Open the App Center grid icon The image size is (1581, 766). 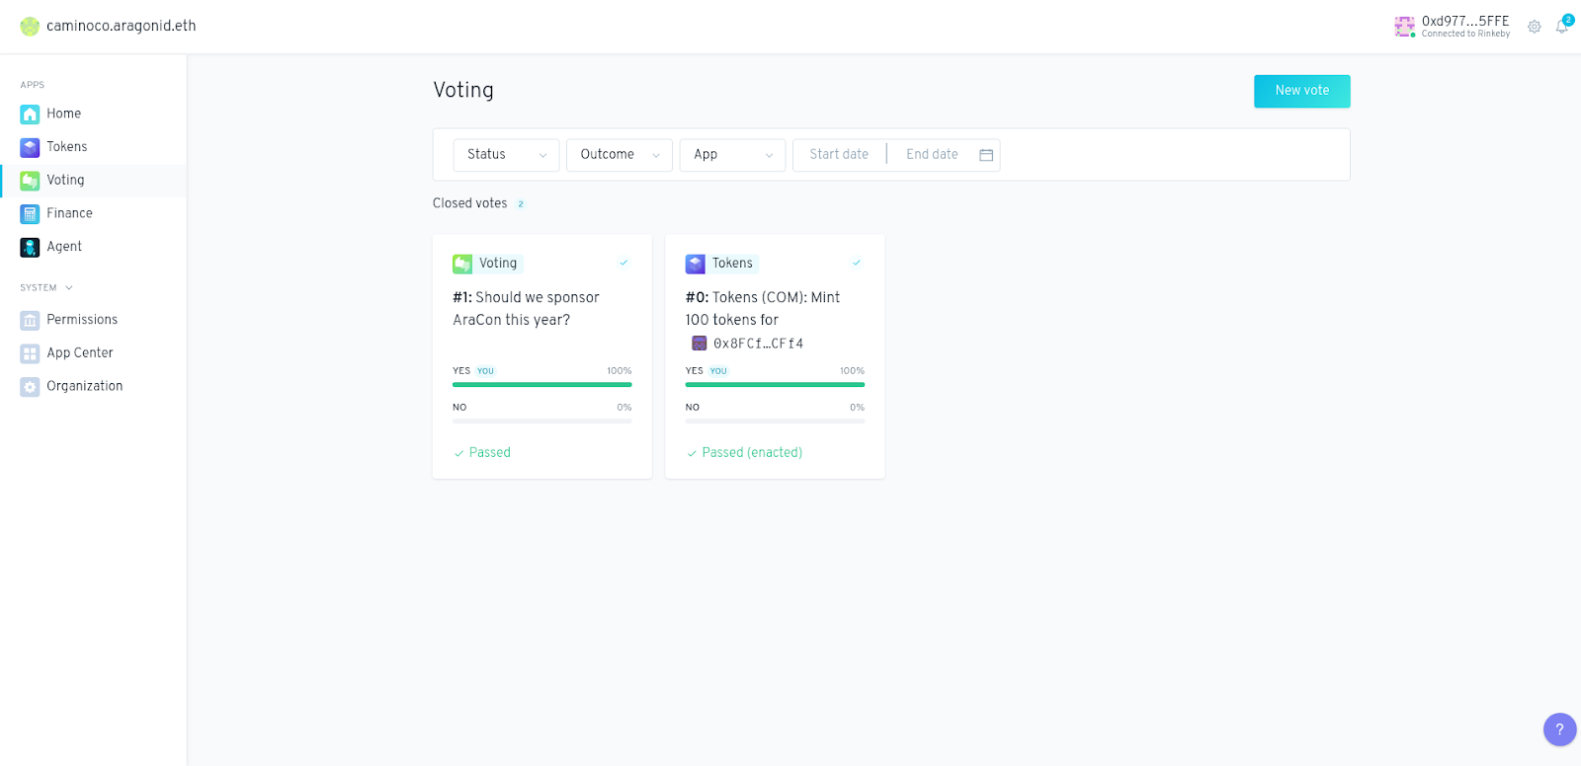coord(30,353)
